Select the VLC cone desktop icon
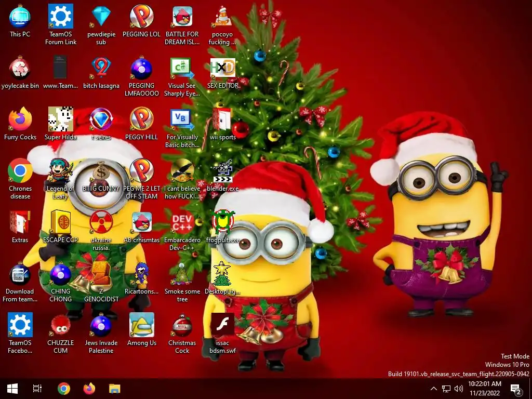The width and height of the screenshot is (532, 399). tap(222, 16)
